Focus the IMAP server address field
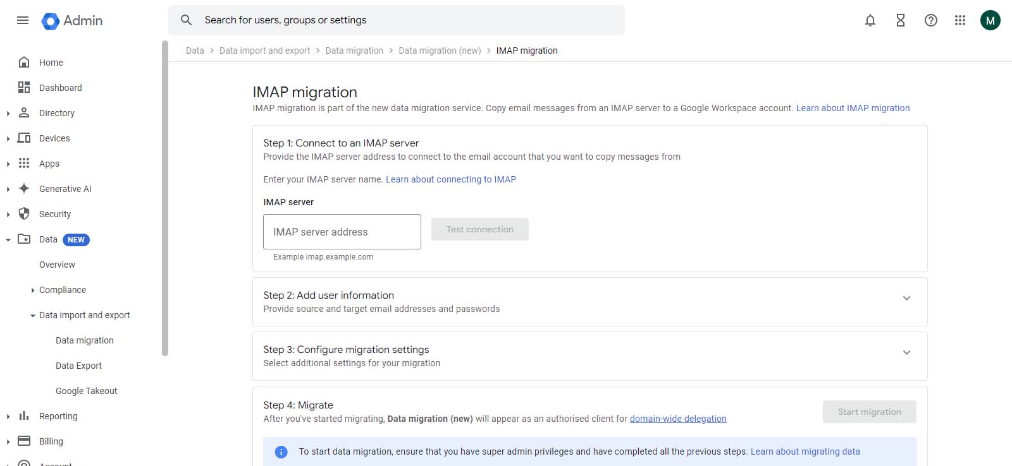 point(342,232)
